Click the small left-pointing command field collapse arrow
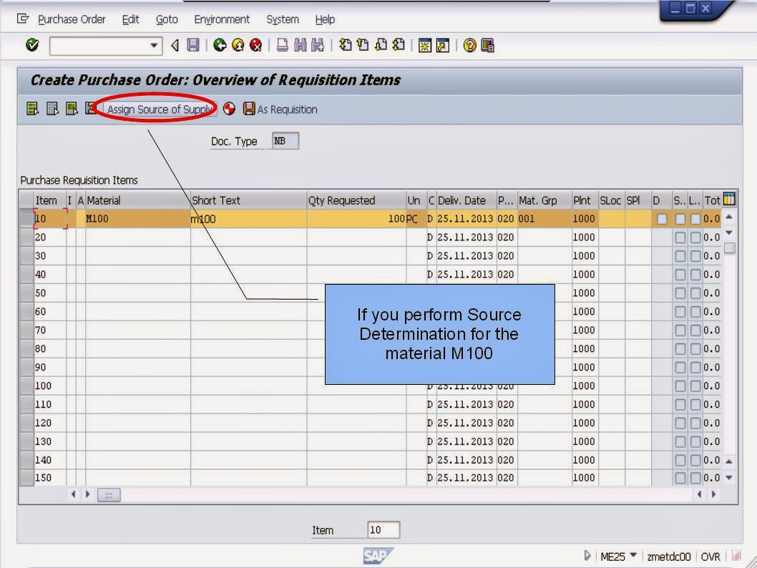Image resolution: width=757 pixels, height=568 pixels. (x=175, y=45)
